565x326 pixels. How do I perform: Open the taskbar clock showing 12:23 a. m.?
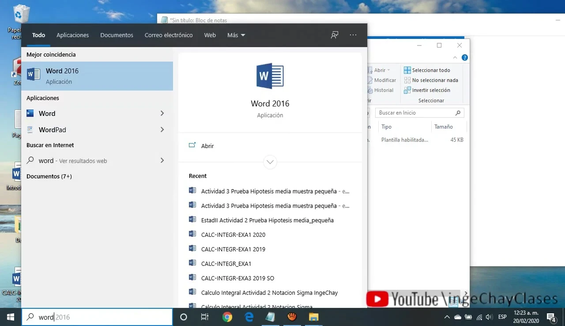click(x=525, y=317)
